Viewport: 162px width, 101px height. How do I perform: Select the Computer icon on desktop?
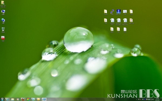[3, 12]
